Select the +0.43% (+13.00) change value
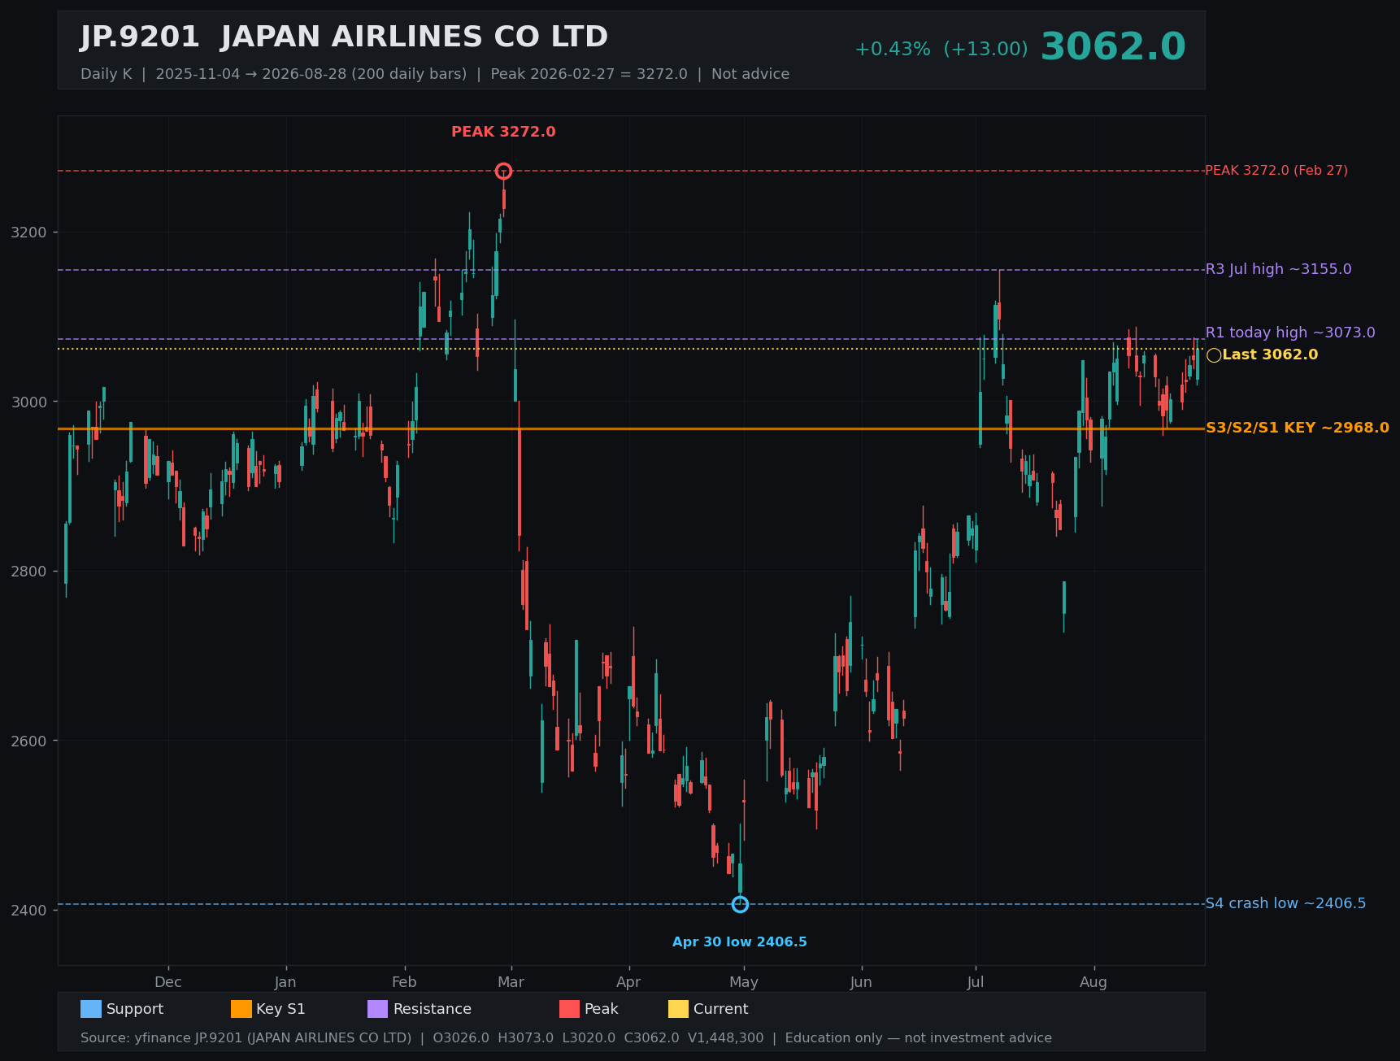Screen dimensions: 1400x1061 [x=941, y=49]
